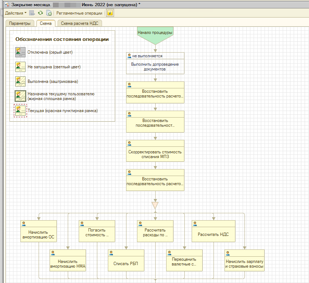This screenshot has height=283, width=309.
Task: Click the Начислить амортизацию НМА block
Action: (67, 264)
